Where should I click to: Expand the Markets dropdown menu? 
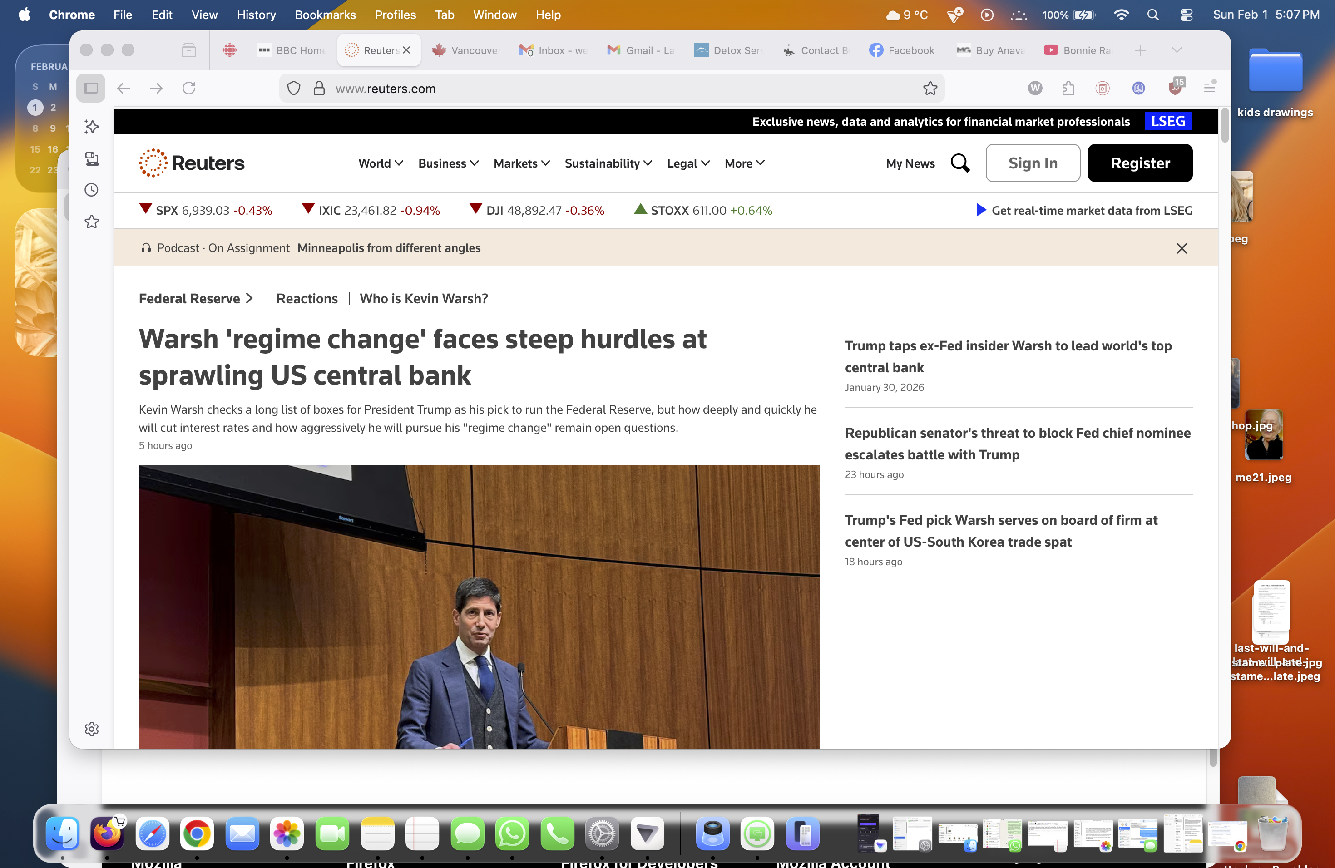[521, 163]
